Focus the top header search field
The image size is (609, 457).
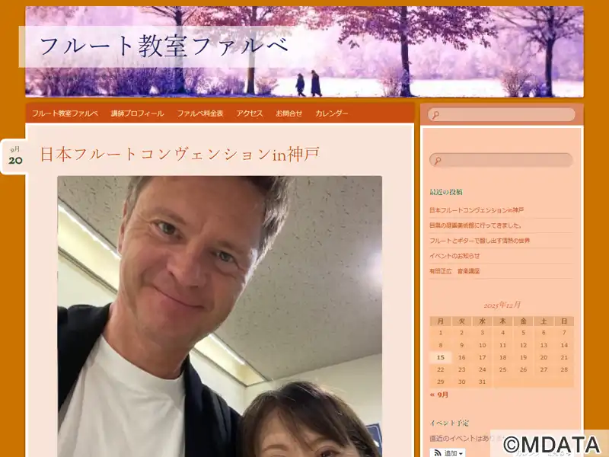(x=502, y=115)
